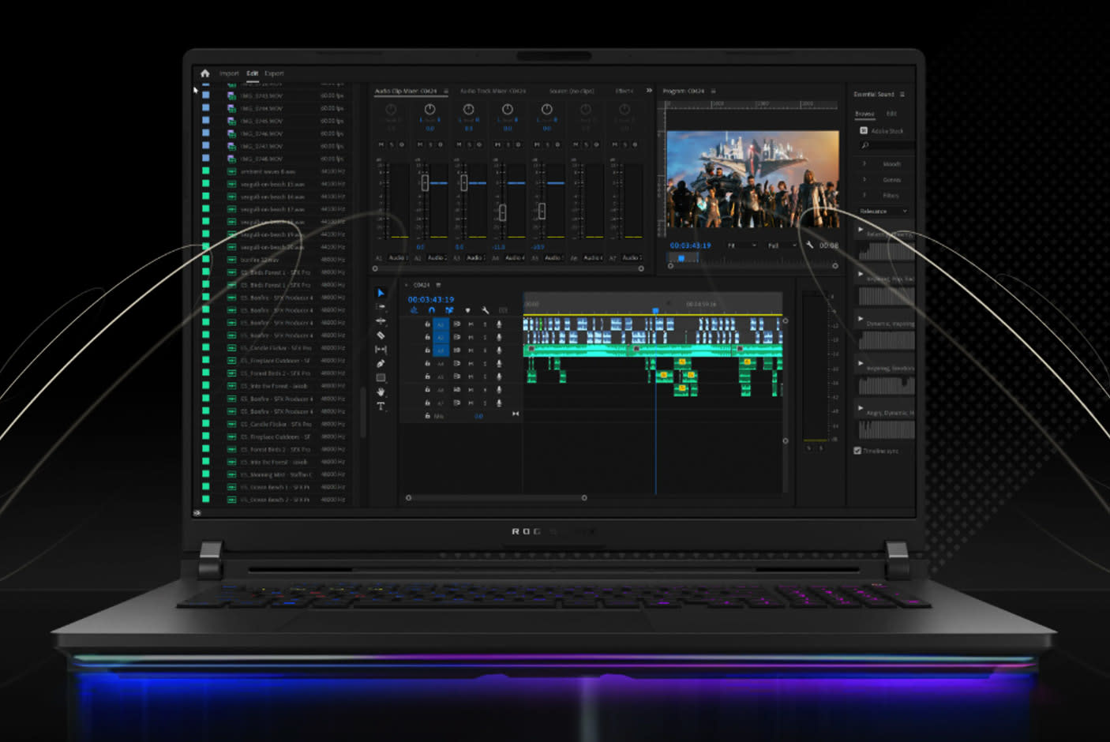Click the Audio 4 volume fader
Viewport: 1110px width, 742px height.
(x=503, y=212)
